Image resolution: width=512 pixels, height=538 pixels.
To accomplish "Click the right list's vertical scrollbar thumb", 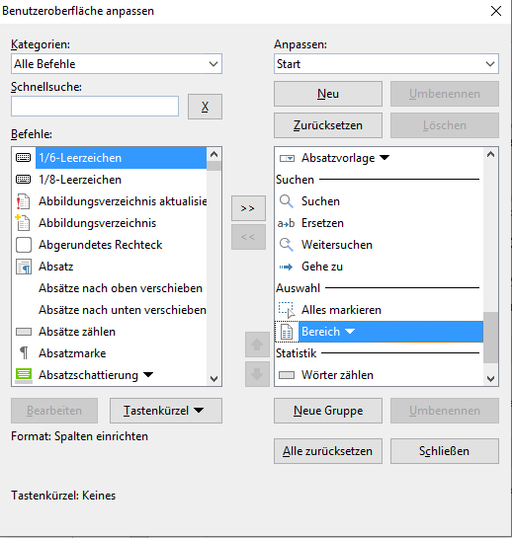I will coord(490,338).
